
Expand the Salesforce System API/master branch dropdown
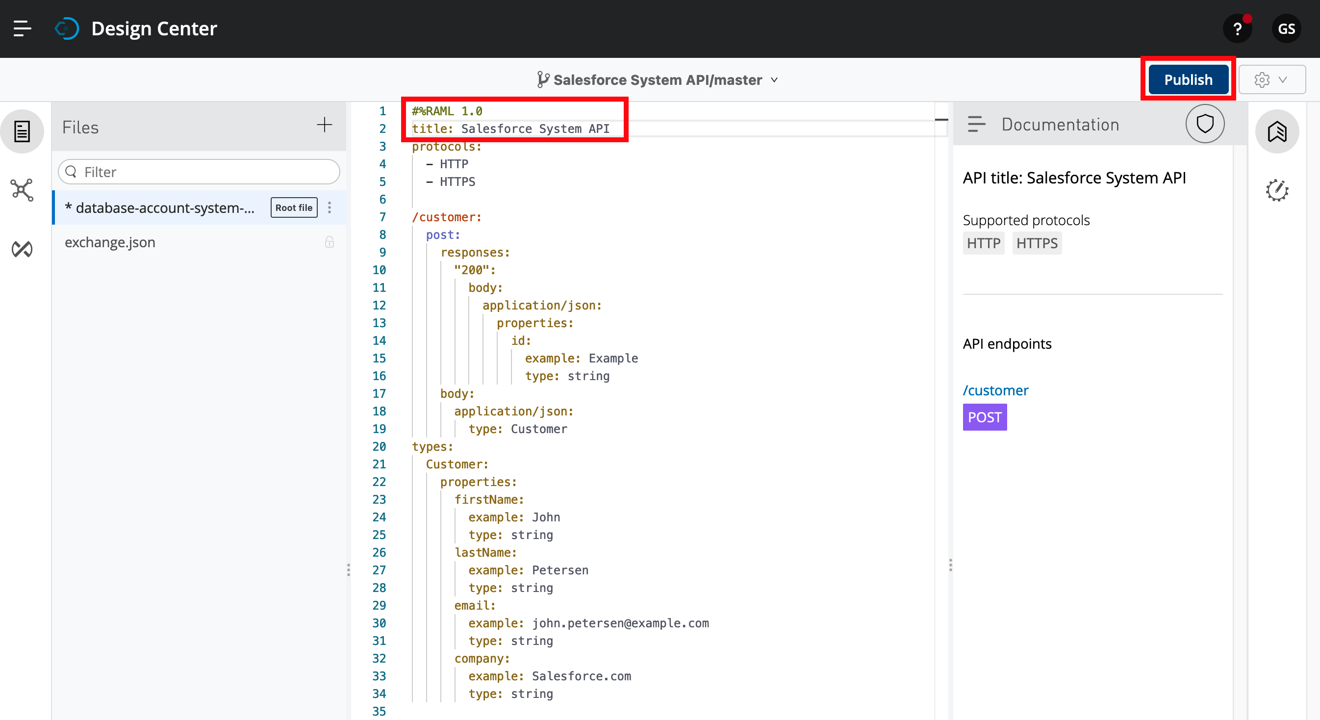coord(658,80)
